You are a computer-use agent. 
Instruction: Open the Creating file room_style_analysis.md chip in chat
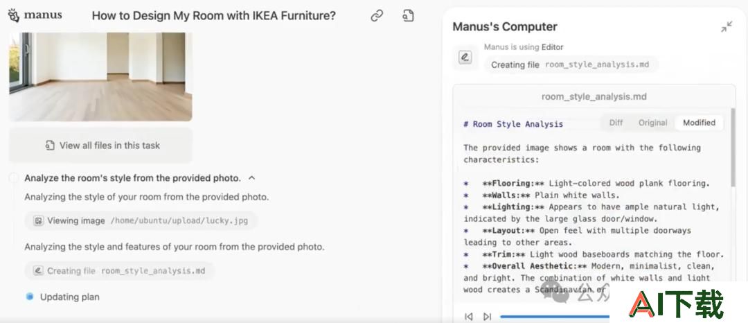119,271
